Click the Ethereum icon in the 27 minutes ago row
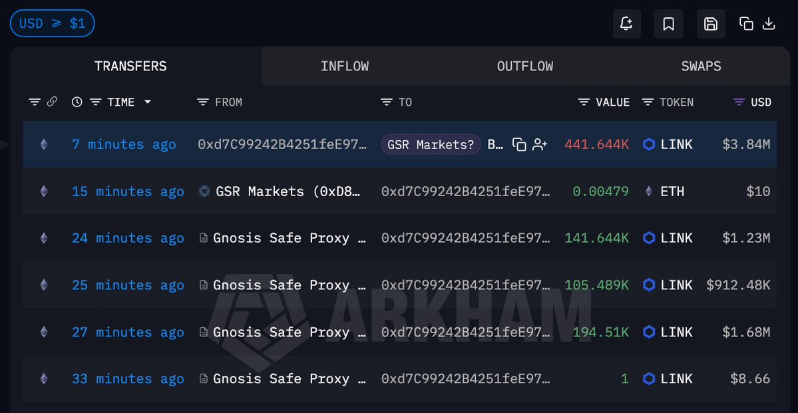Viewport: 798px width, 413px height. pyautogui.click(x=44, y=332)
